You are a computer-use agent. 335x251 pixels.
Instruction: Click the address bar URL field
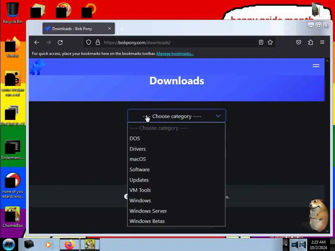[x=180, y=42]
